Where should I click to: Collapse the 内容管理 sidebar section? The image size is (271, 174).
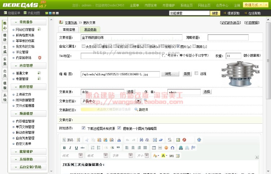pyautogui.click(x=29, y=66)
